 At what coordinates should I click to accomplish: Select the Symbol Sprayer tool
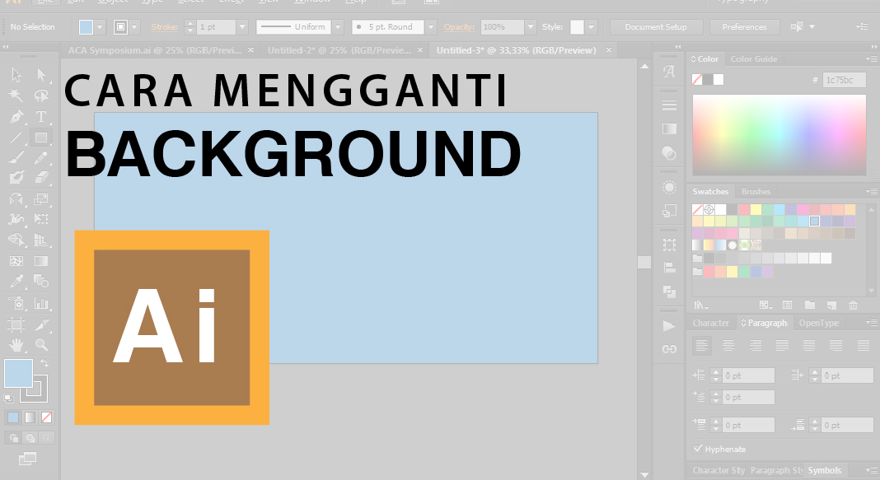16,303
